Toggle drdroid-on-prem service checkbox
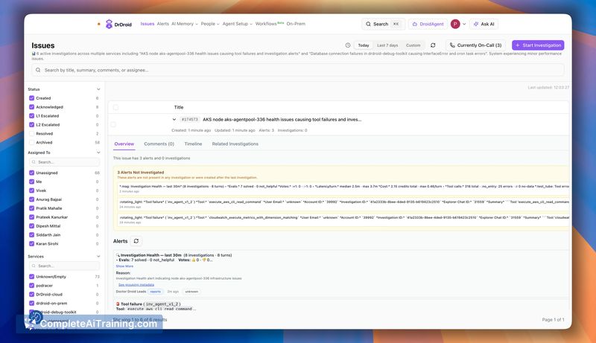Viewport: 596px width, 343px height. tap(31, 303)
